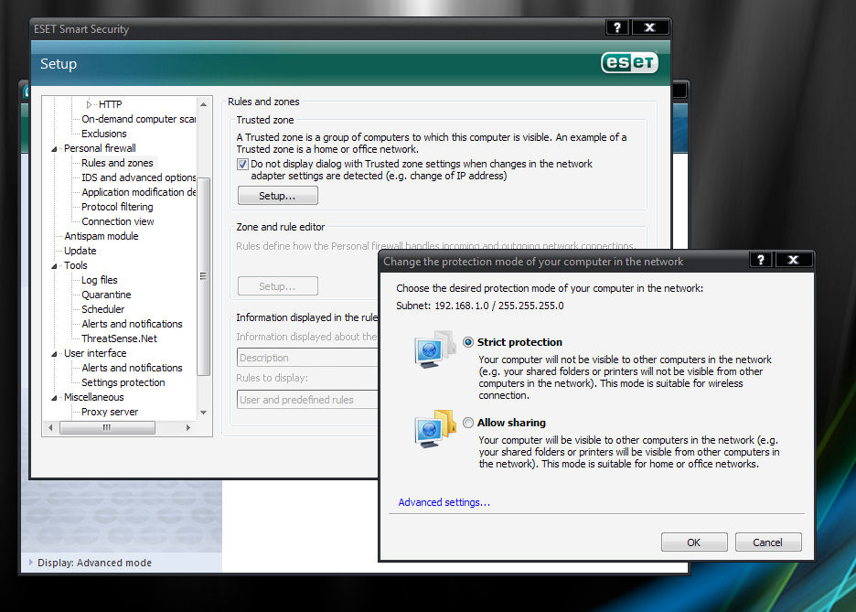
Task: Select Rules and zones in the tree
Action: point(117,163)
